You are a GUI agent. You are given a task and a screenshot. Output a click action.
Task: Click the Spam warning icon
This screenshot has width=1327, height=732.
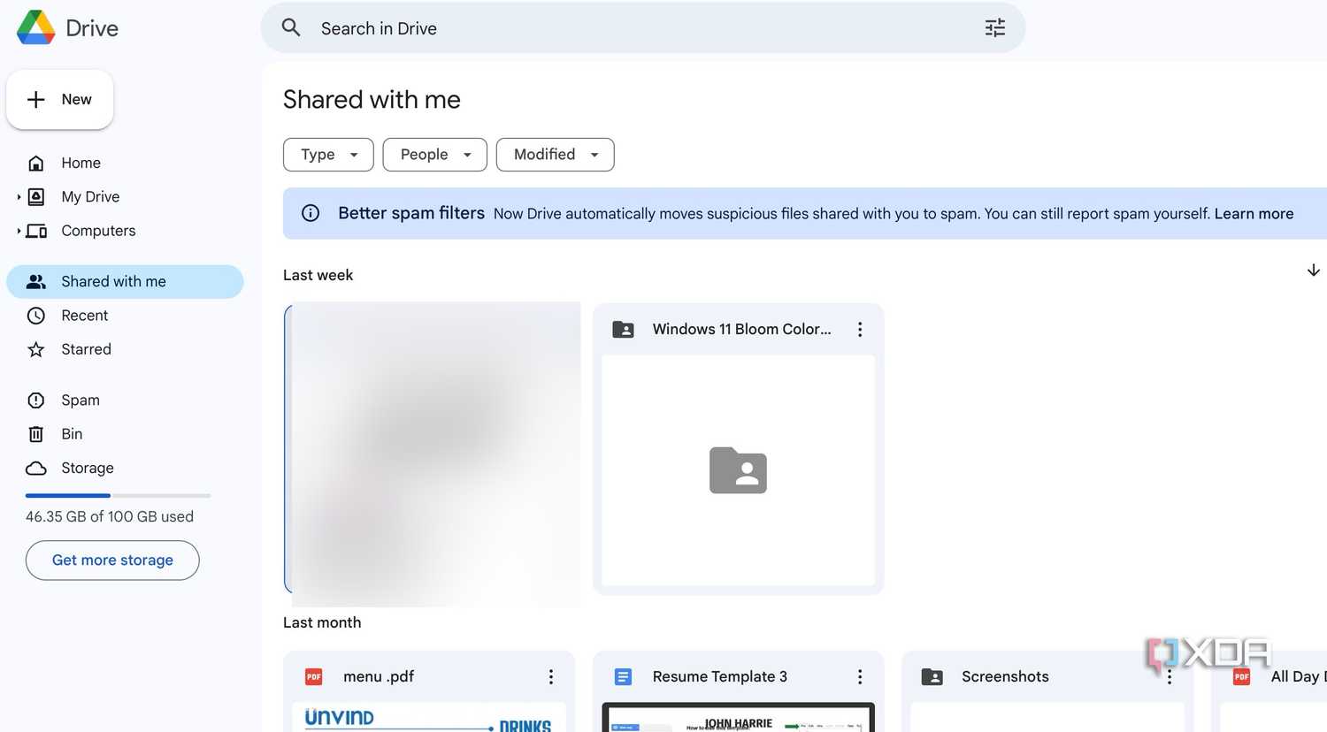click(x=36, y=400)
